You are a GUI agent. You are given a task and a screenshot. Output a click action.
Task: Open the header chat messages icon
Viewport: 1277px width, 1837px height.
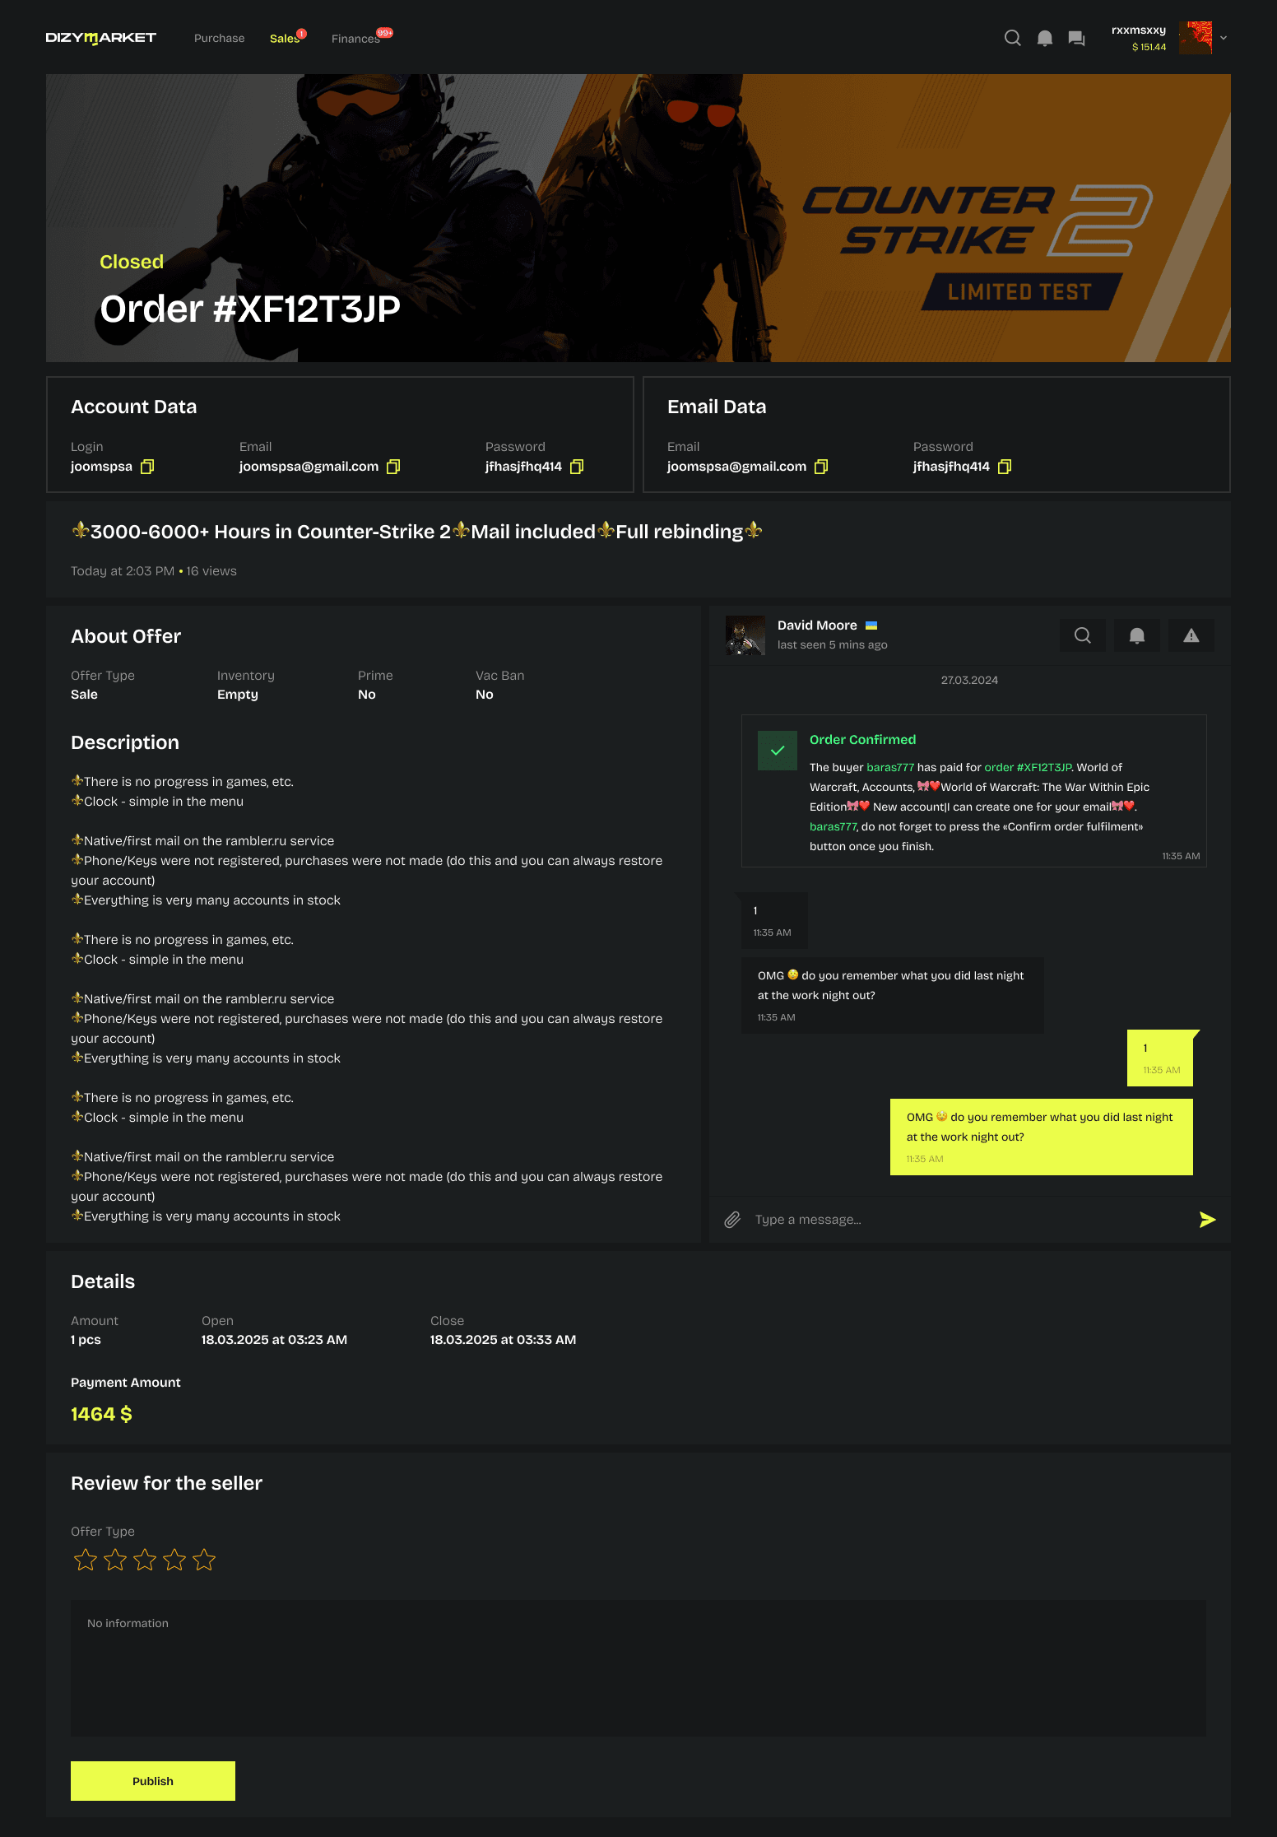tap(1076, 38)
